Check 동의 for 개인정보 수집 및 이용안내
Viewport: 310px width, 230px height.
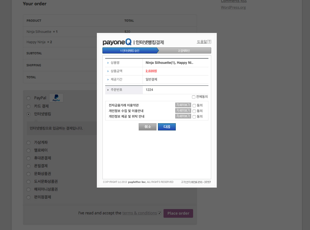194,111
